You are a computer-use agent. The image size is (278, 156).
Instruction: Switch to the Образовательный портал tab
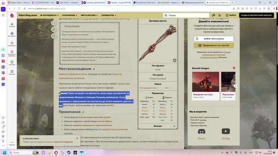(193, 3)
